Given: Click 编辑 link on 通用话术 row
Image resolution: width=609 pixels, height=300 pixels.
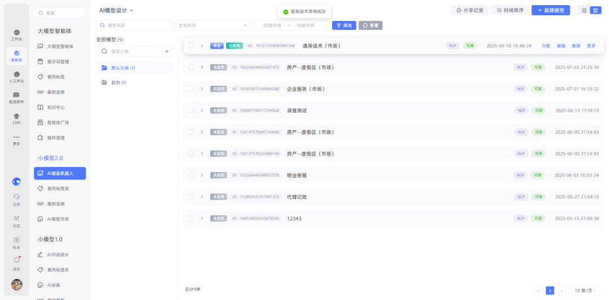Looking at the screenshot, I should coord(561,46).
